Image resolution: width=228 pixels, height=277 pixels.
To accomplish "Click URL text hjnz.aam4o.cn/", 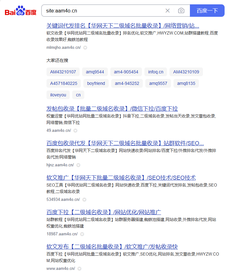I will [x=60, y=165].
